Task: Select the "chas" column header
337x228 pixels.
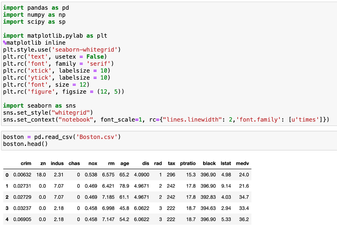Action: point(74,163)
